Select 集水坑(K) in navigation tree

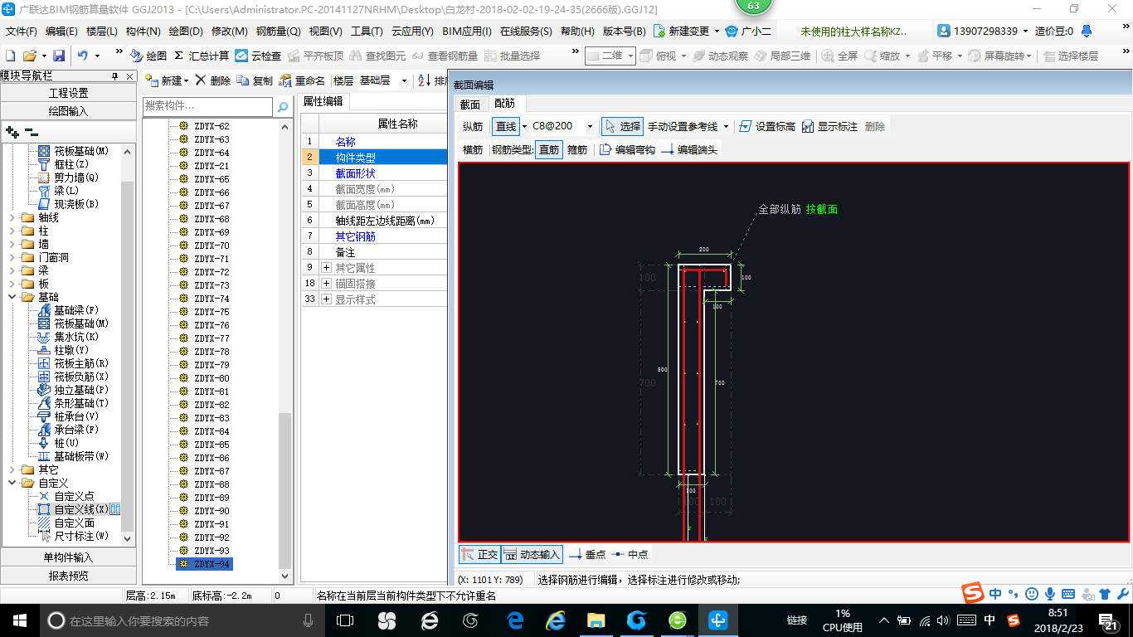click(69, 337)
